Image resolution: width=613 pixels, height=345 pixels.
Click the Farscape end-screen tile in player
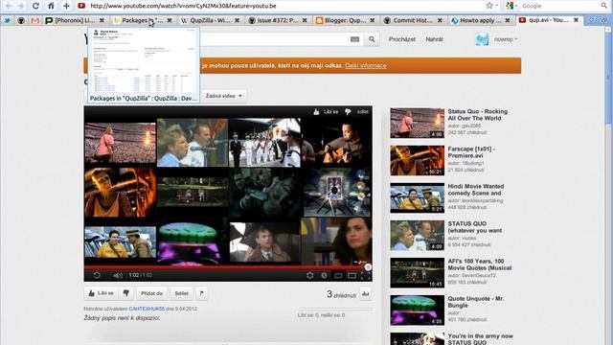coord(120,192)
